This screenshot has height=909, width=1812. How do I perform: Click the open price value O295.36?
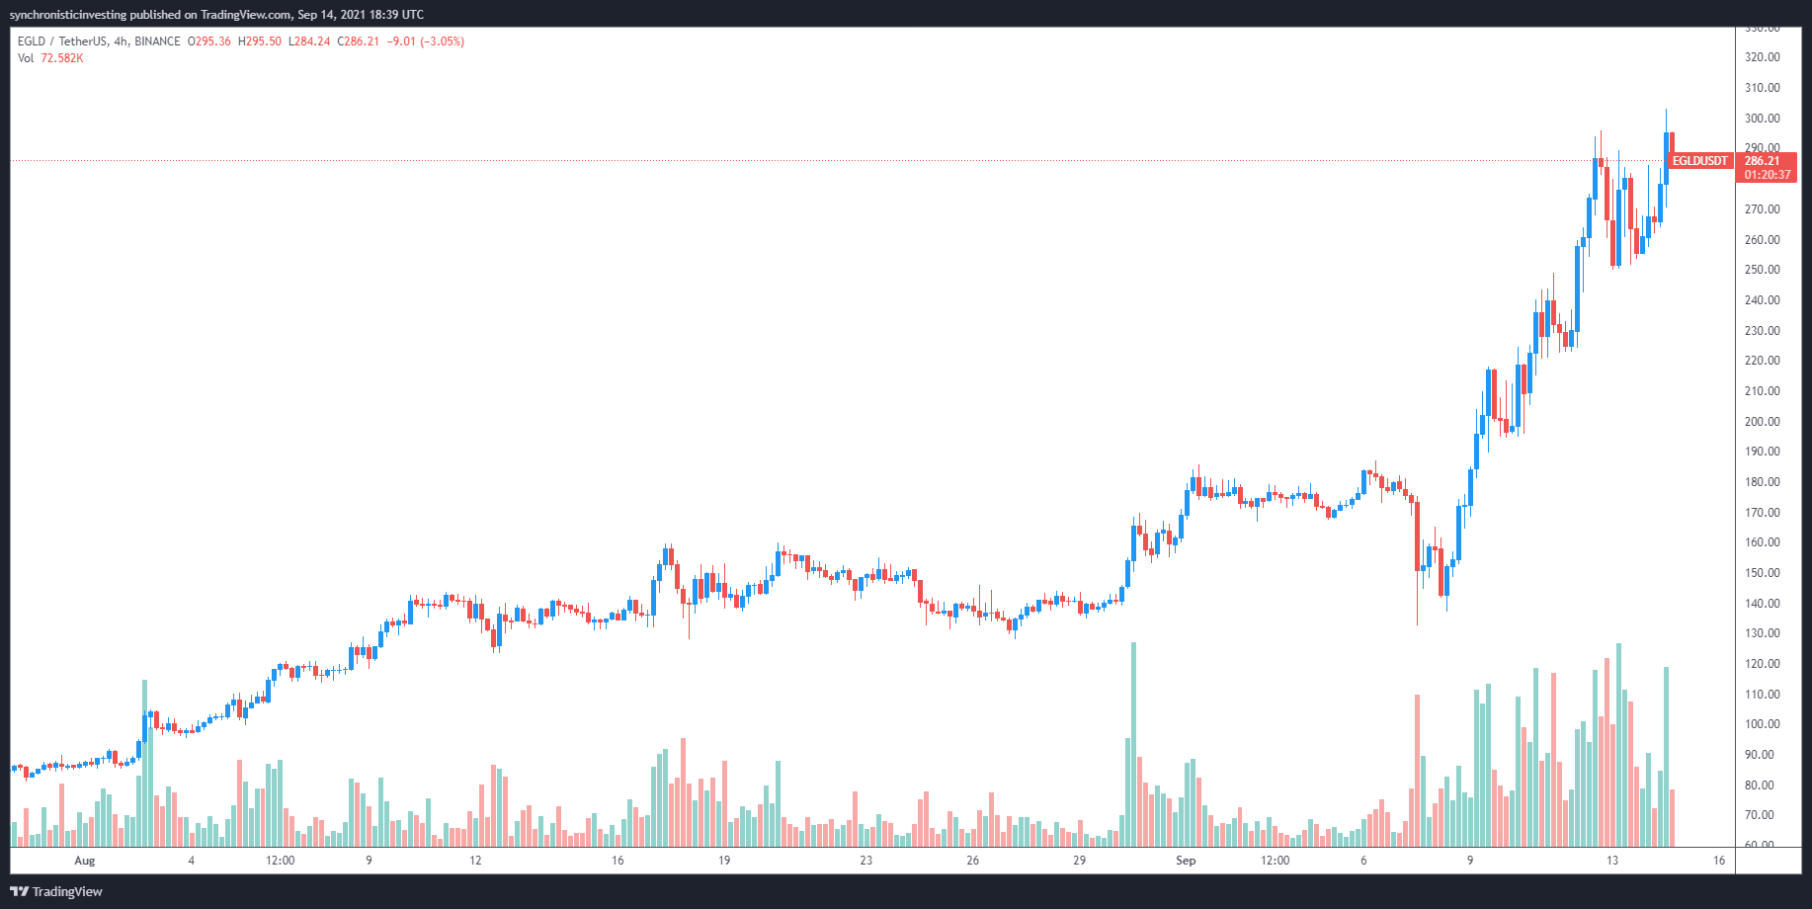[x=209, y=41]
